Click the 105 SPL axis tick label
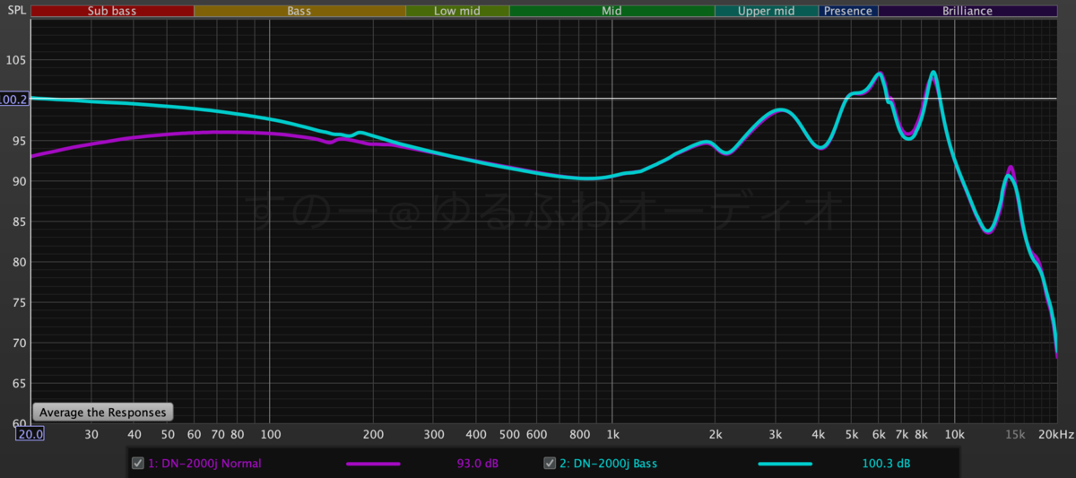The width and height of the screenshot is (1076, 478). (18, 60)
